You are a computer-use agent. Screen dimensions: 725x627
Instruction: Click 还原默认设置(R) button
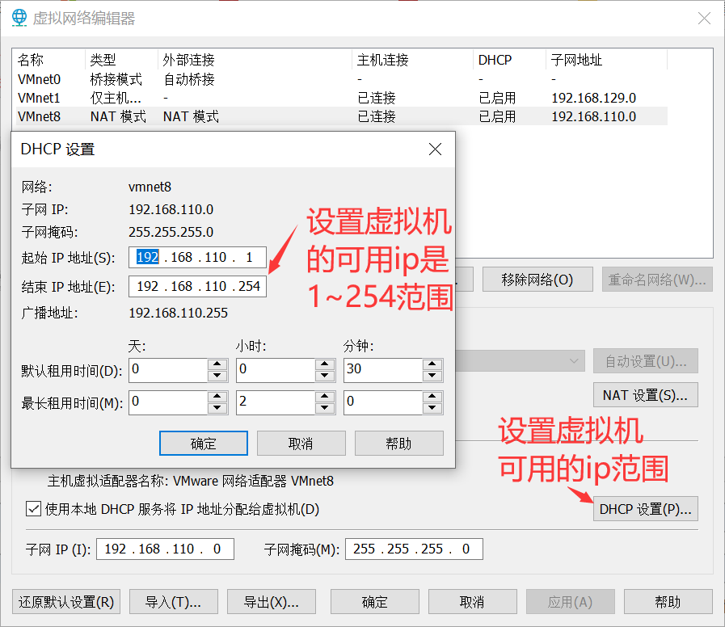(66, 602)
